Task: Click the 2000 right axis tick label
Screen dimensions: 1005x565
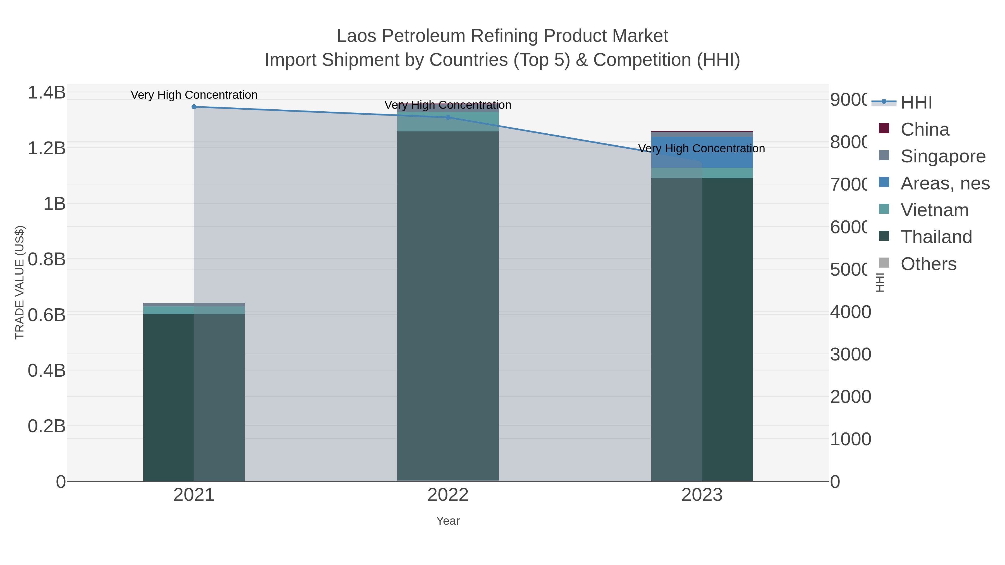Action: pos(851,397)
